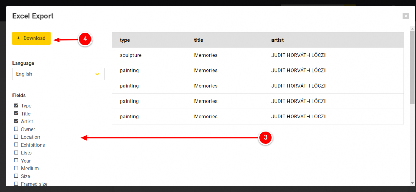Enable the Lists field checkbox

16,153
